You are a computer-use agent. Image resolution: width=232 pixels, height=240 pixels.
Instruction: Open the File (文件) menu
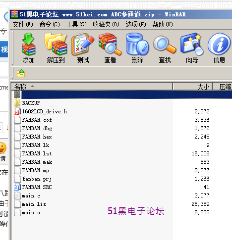pos(23,24)
